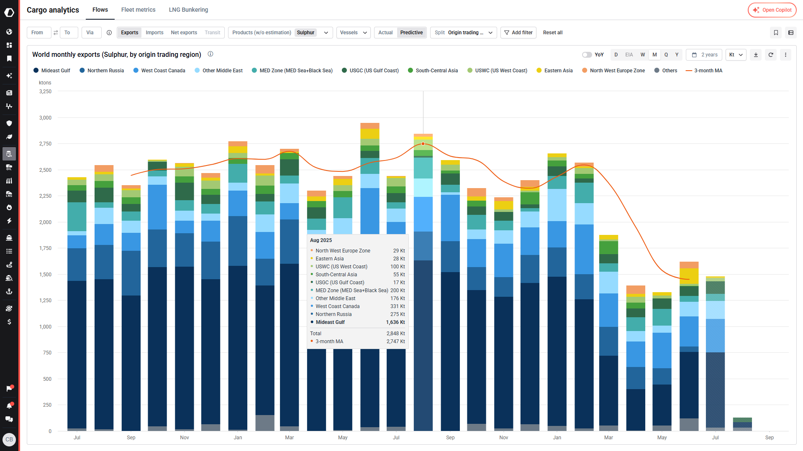Click the To input field

69,33
